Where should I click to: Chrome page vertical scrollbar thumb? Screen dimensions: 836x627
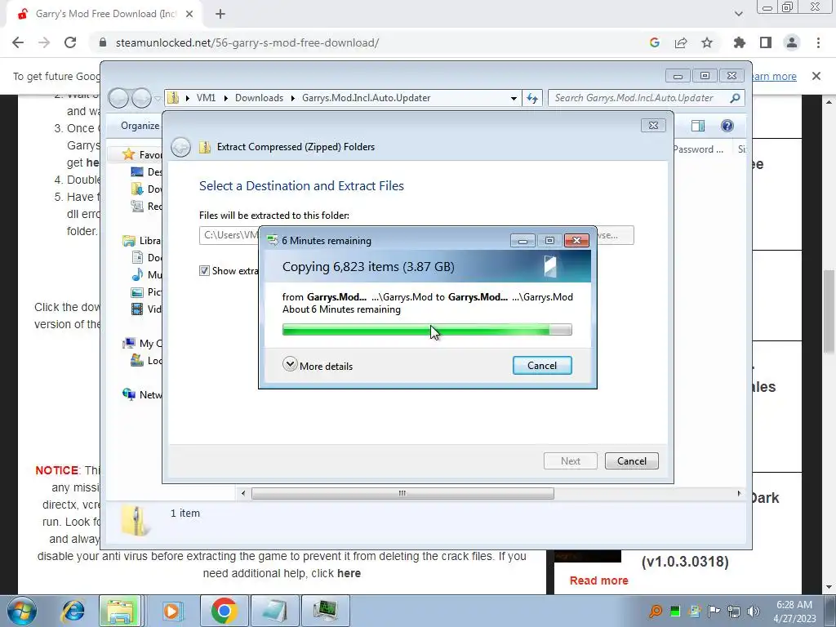(x=829, y=311)
